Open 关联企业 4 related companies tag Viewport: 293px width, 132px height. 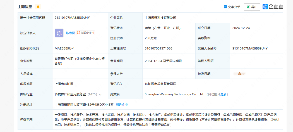(x=85, y=33)
